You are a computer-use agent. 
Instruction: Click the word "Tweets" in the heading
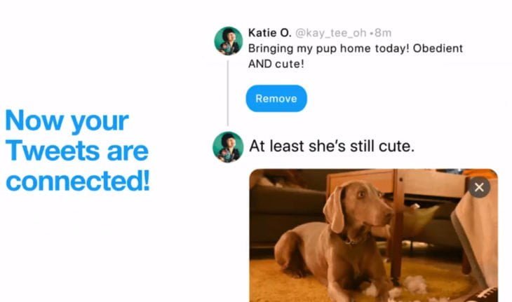(x=52, y=151)
